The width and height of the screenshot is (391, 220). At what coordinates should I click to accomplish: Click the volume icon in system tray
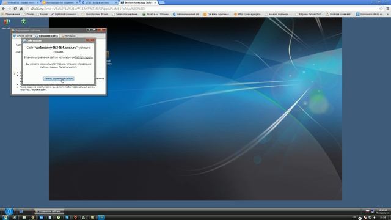pyautogui.click(x=375, y=218)
